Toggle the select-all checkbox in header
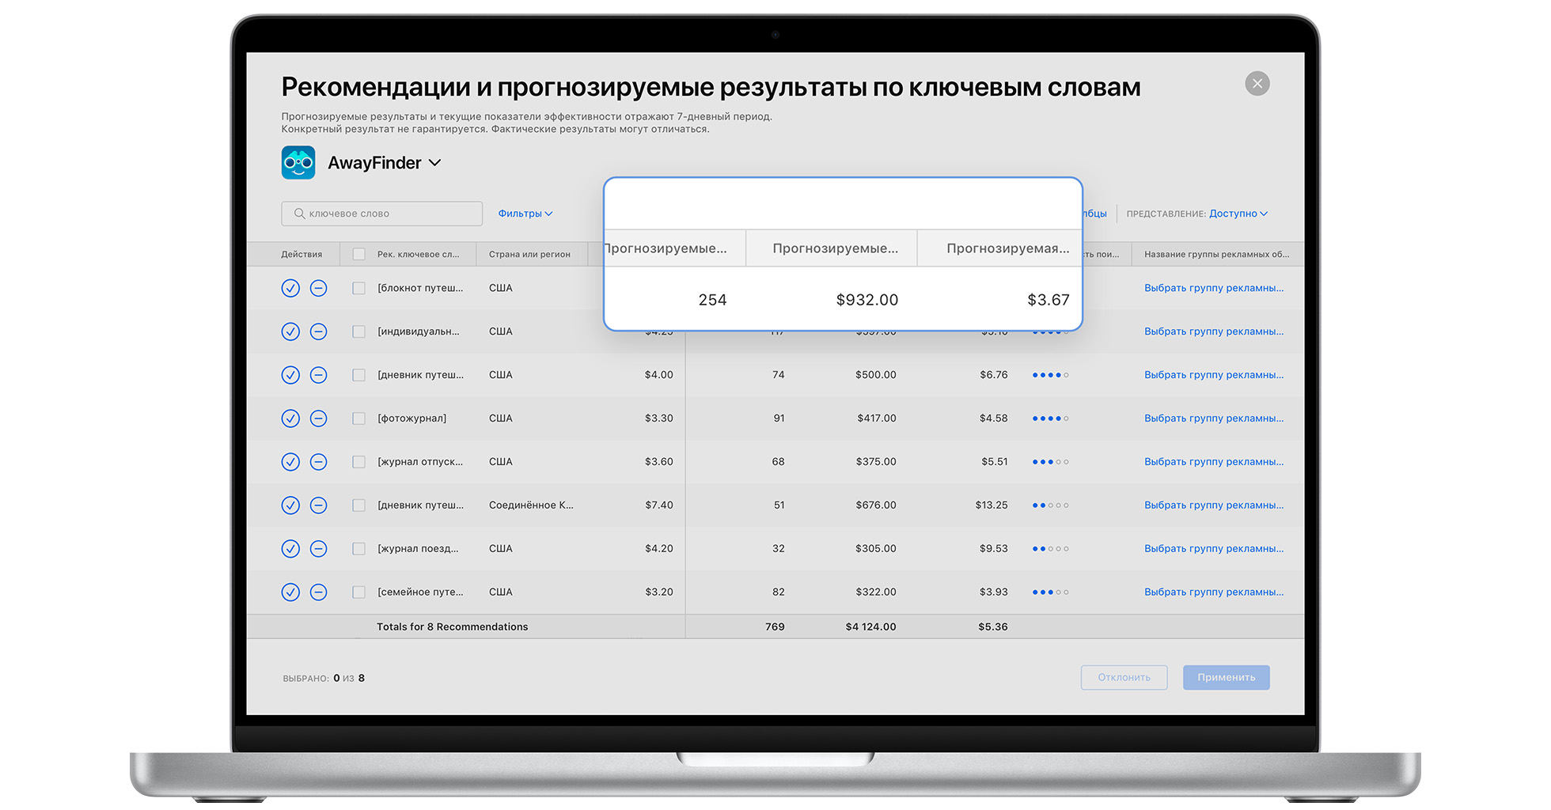 click(358, 255)
